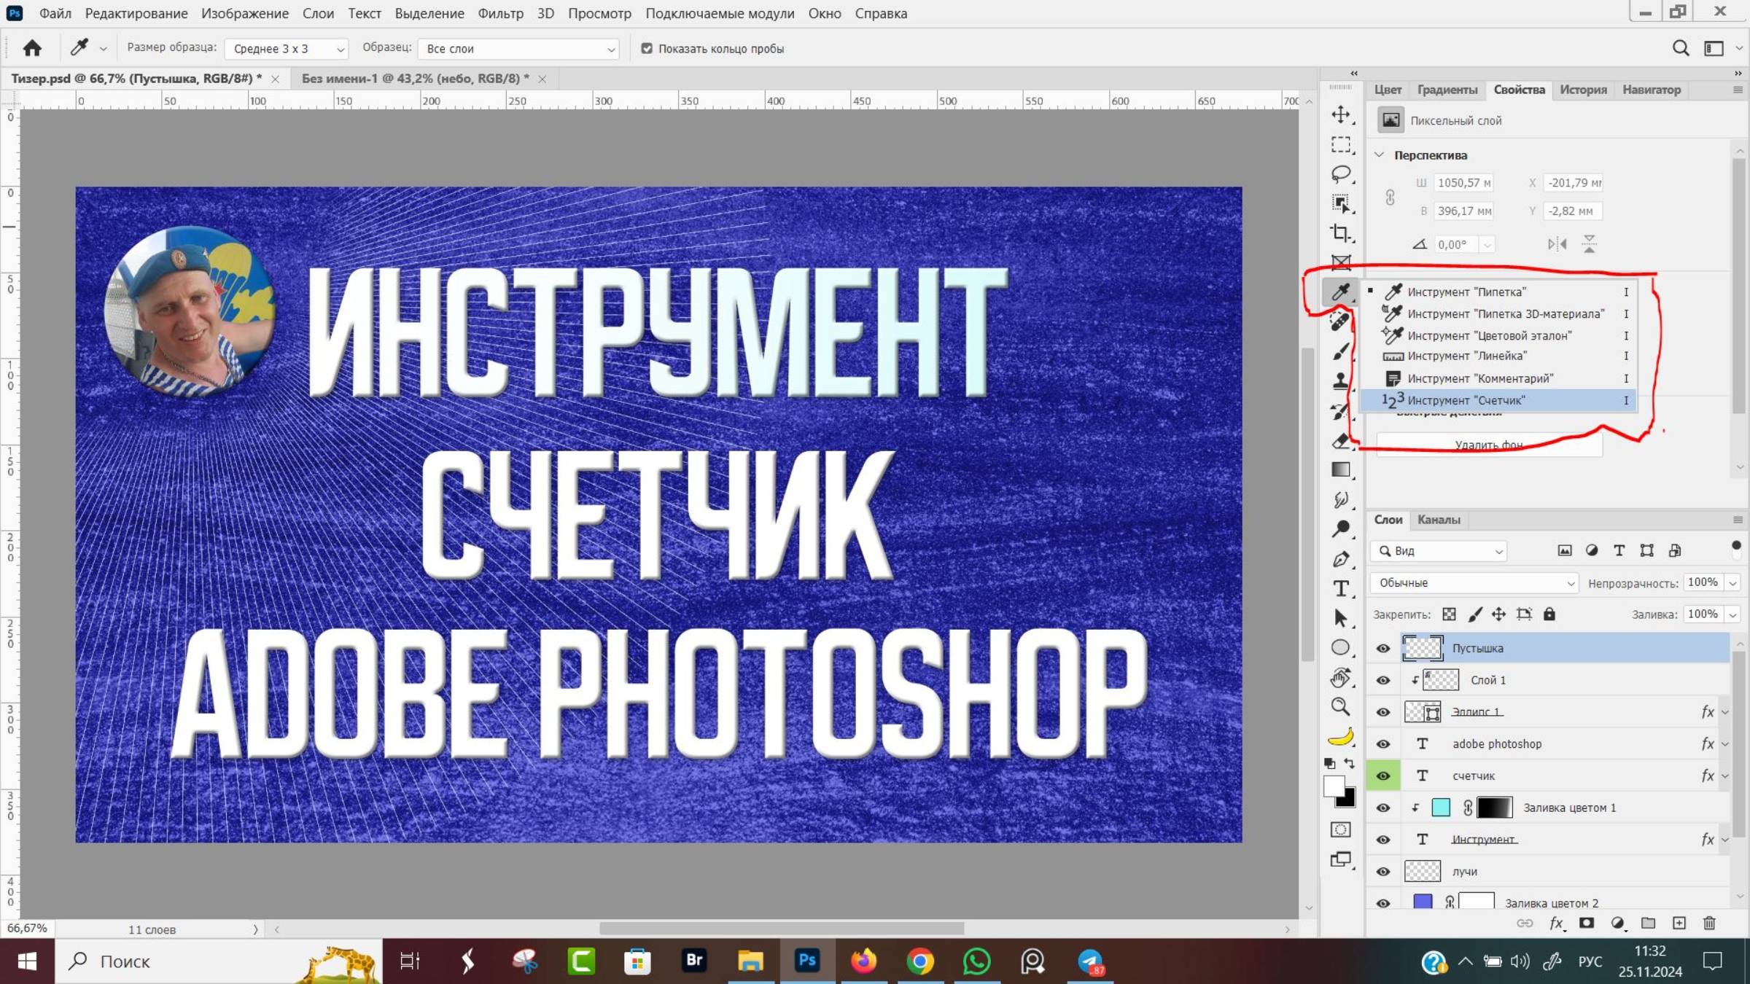Select the Move tool in toolbar
1750x984 pixels.
[1340, 114]
